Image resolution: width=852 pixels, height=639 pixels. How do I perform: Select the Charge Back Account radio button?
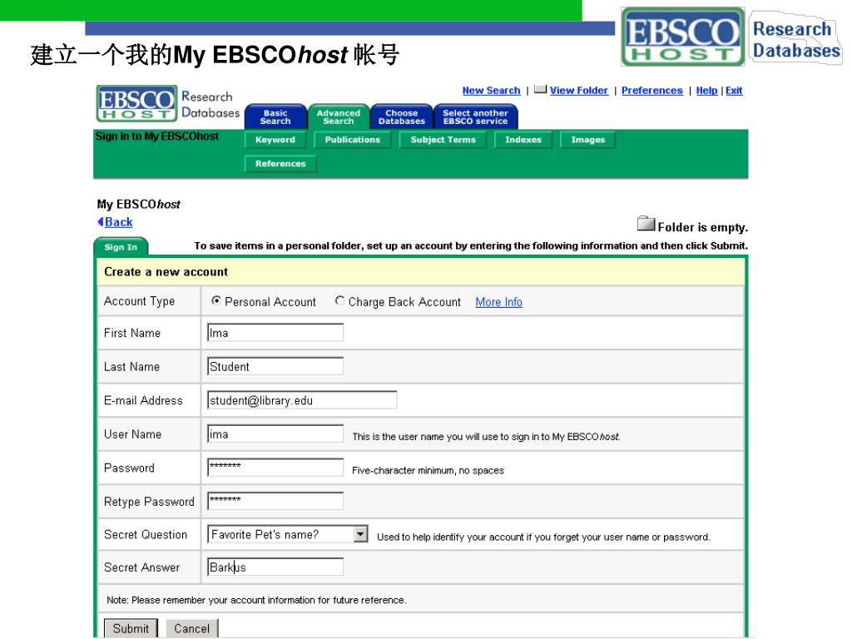[339, 300]
